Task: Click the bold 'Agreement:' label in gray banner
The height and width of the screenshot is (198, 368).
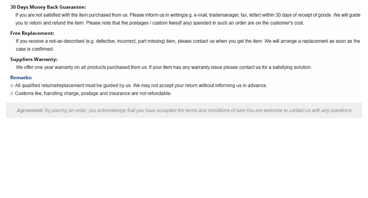Action: (x=30, y=110)
